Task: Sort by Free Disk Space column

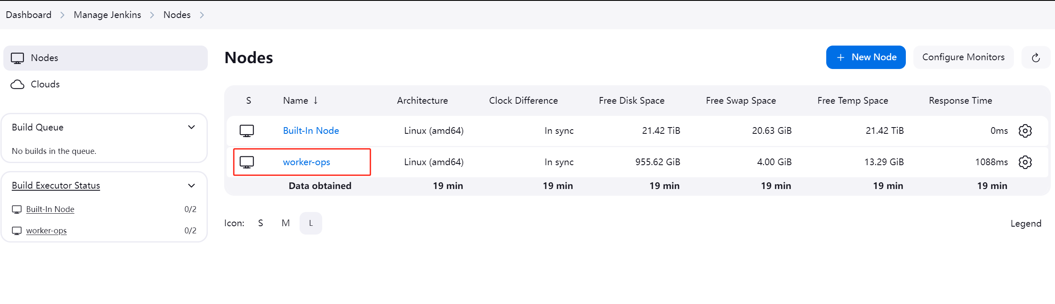Action: pos(631,101)
